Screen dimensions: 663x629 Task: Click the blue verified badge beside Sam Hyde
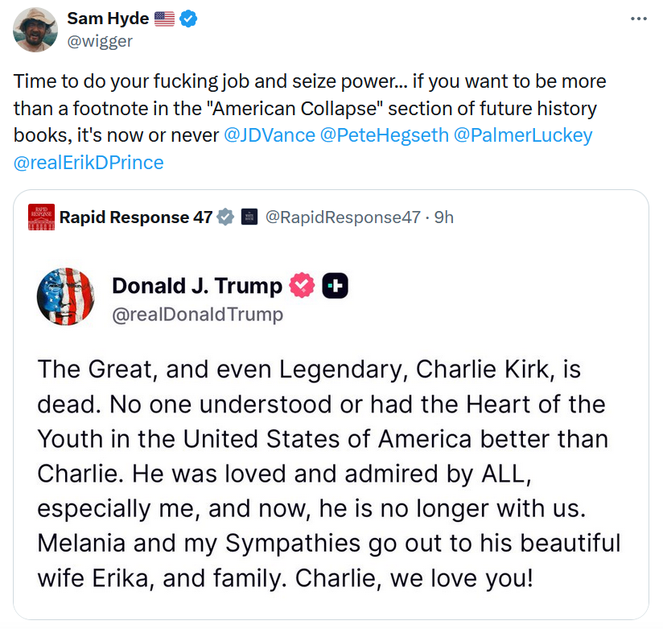coord(188,19)
